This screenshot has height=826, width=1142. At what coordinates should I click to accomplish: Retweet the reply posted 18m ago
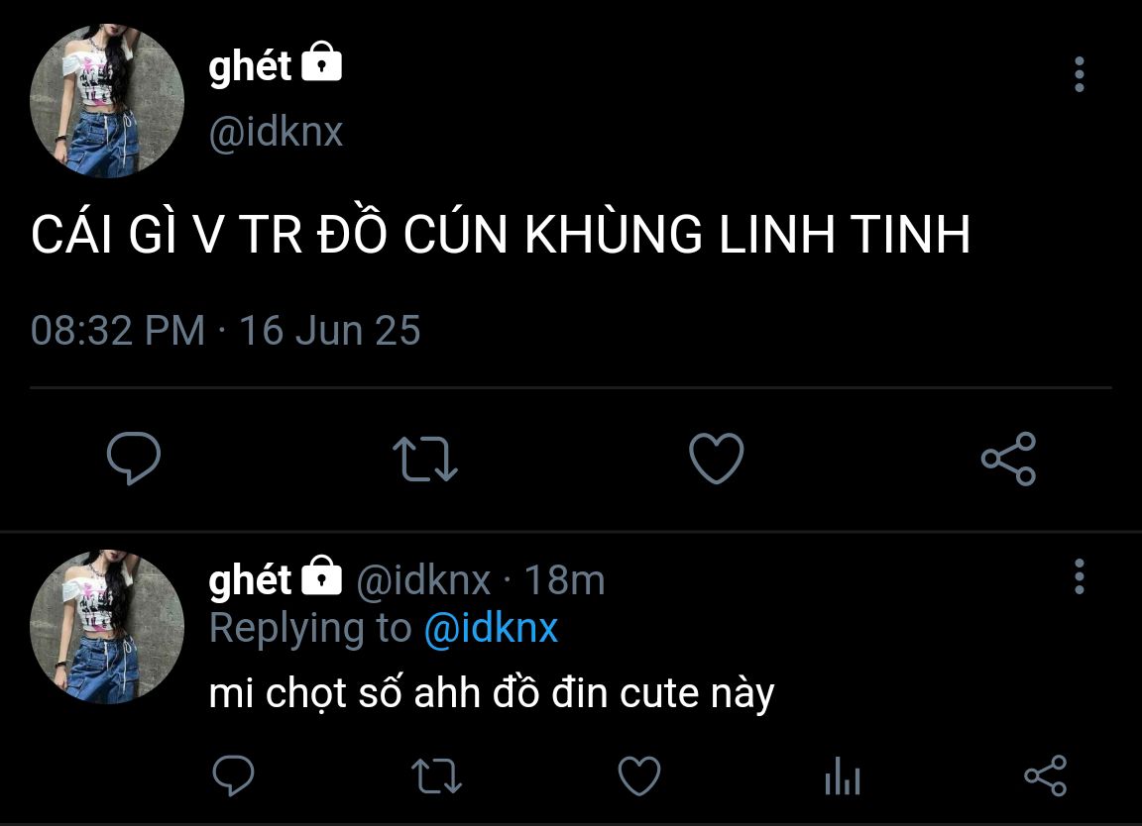[x=436, y=775]
